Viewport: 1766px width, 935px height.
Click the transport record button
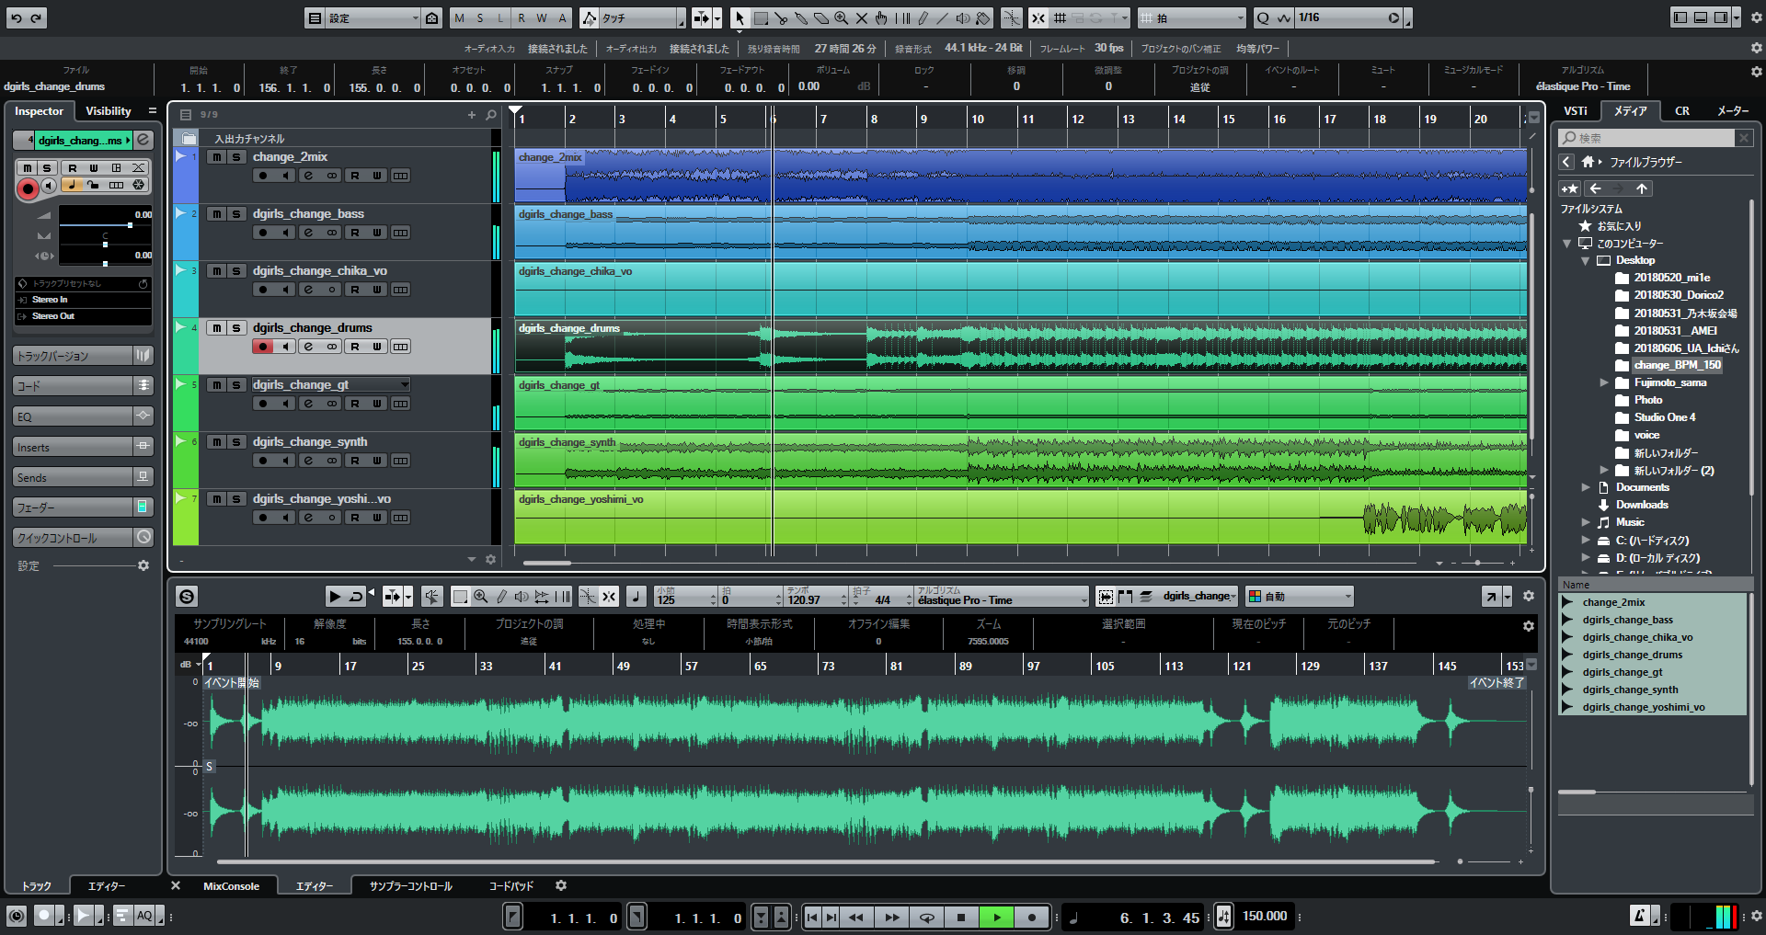pyautogui.click(x=1032, y=917)
